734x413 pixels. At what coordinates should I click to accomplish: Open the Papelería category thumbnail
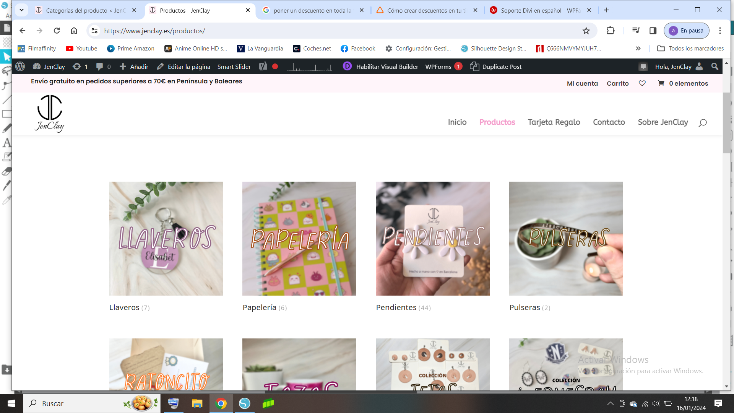click(299, 238)
